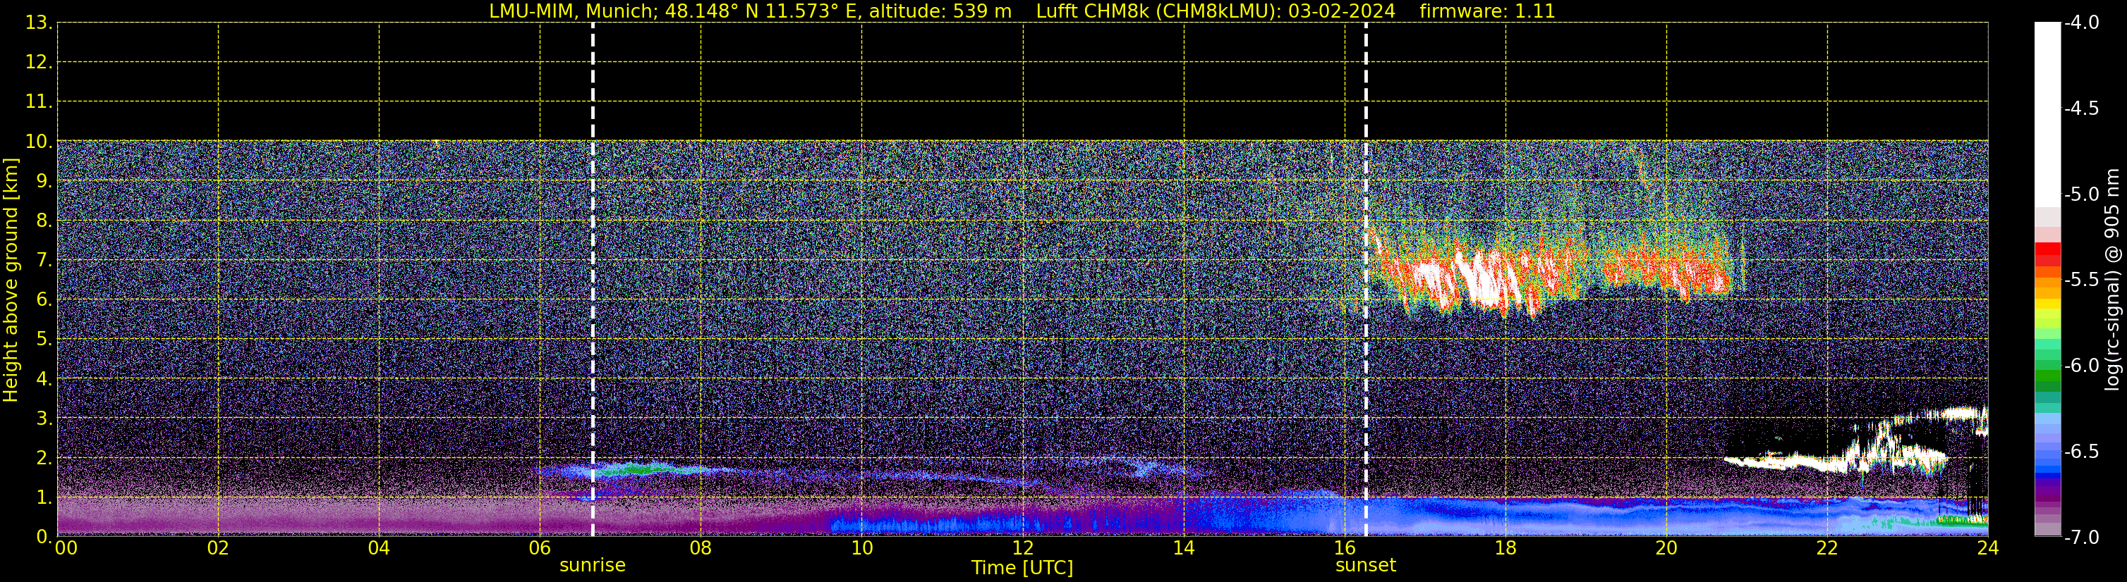The width and height of the screenshot is (2127, 582).
Task: Click the '7.' height axis tick label
Action: tap(44, 261)
